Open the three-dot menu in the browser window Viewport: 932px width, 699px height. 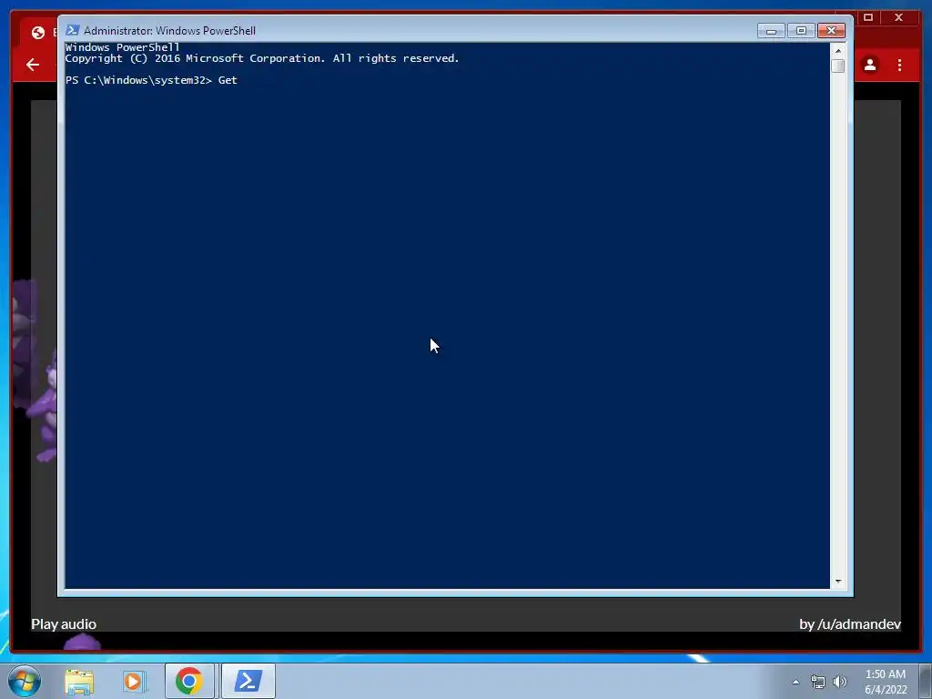[899, 65]
